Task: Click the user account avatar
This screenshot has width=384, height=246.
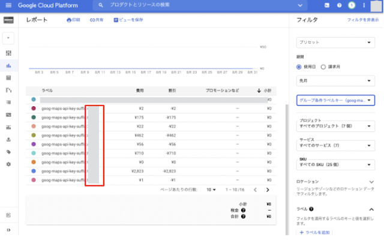Action: coord(376,5)
